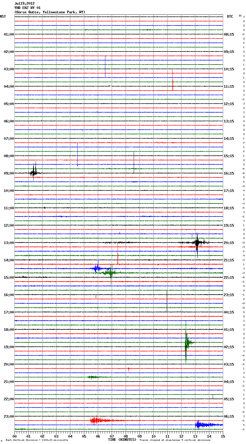Click the tall red spike below 10:15 UTC
This screenshot has width=246, height=444.
(x=173, y=80)
